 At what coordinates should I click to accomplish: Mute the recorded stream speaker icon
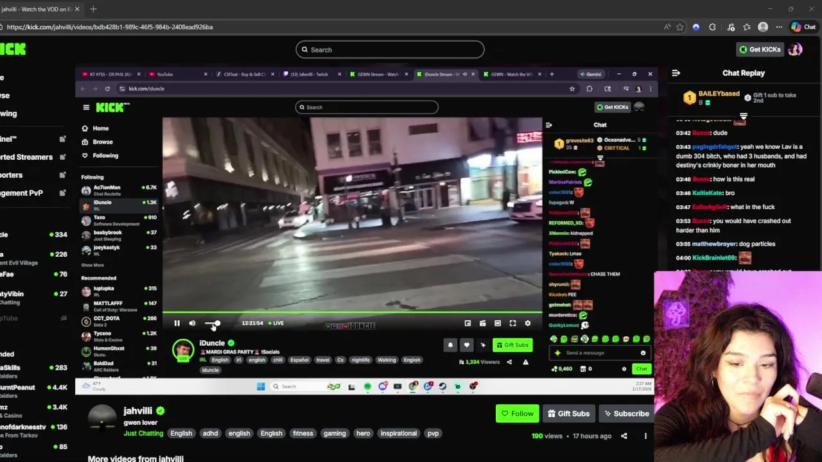pos(192,323)
